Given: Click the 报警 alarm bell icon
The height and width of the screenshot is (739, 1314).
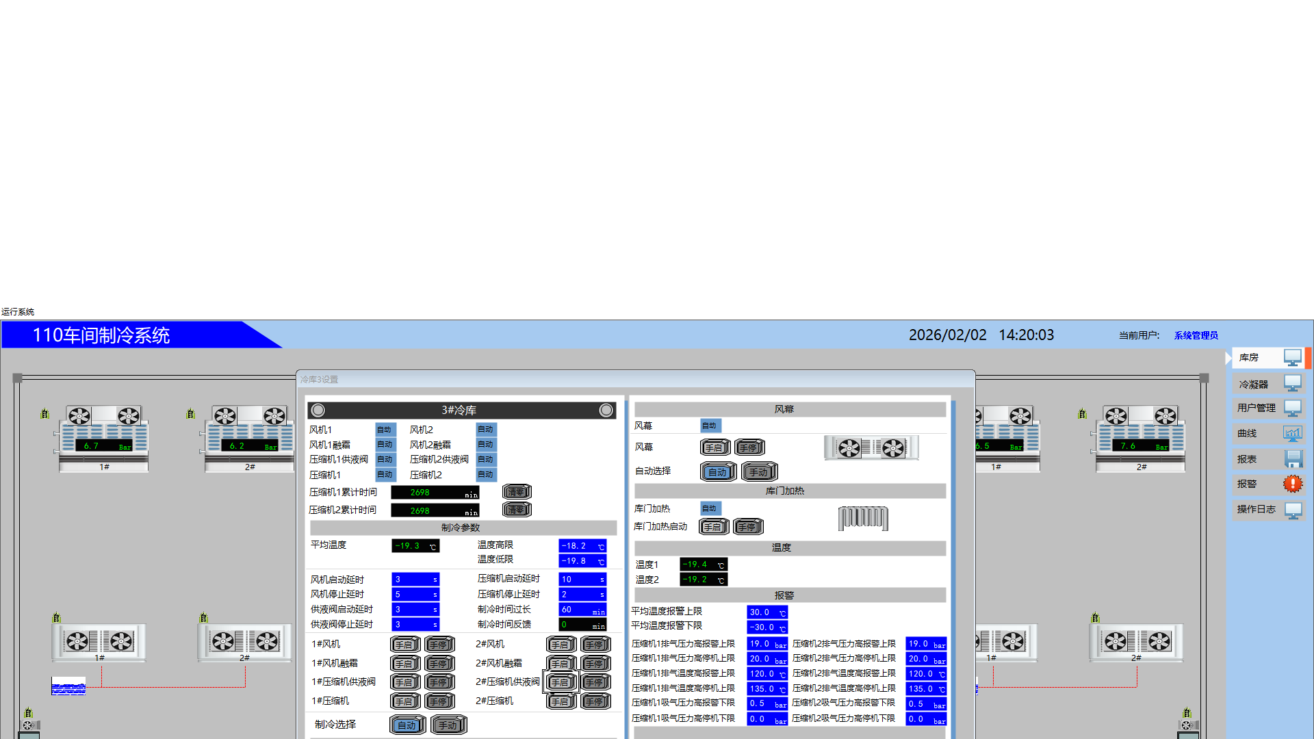Looking at the screenshot, I should (x=1292, y=484).
